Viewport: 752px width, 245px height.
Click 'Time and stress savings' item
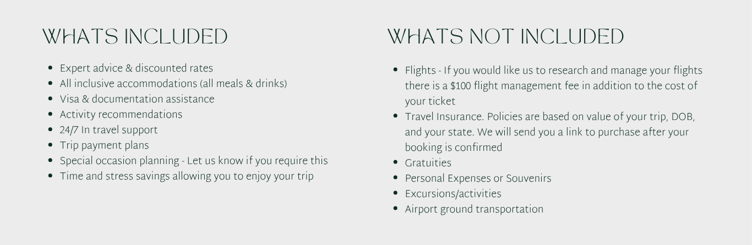point(187,176)
